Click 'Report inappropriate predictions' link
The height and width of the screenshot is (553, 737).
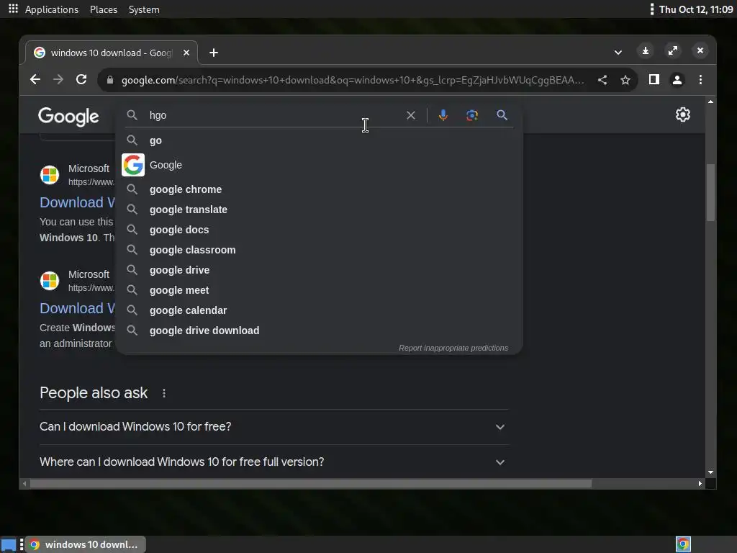(453, 348)
